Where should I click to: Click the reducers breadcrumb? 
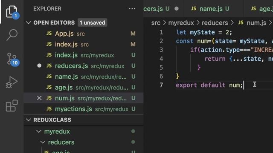(x=215, y=23)
